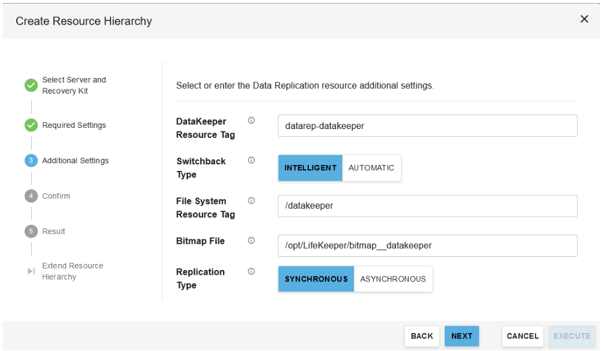Go to the Confirm step

point(55,196)
